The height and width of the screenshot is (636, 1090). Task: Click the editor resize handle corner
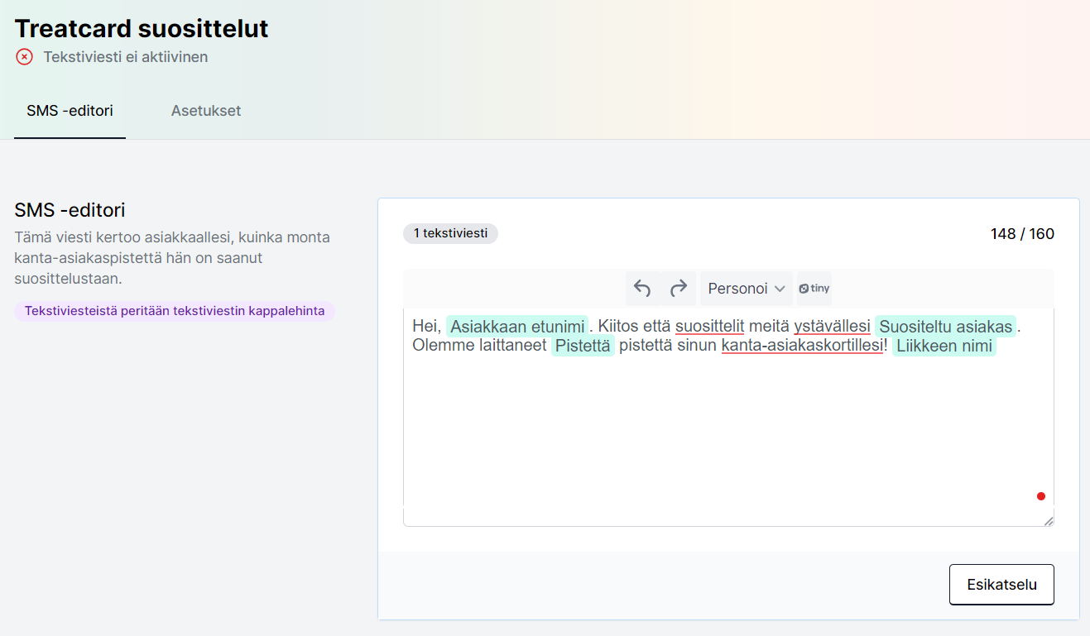pos(1049,521)
